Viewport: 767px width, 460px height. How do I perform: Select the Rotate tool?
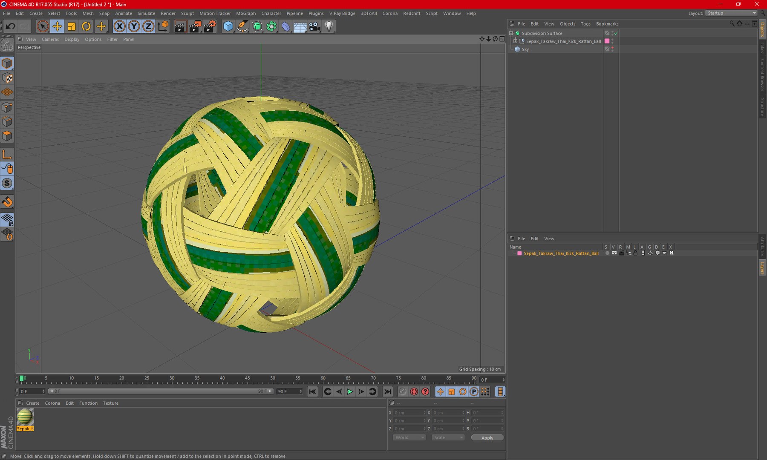86,26
